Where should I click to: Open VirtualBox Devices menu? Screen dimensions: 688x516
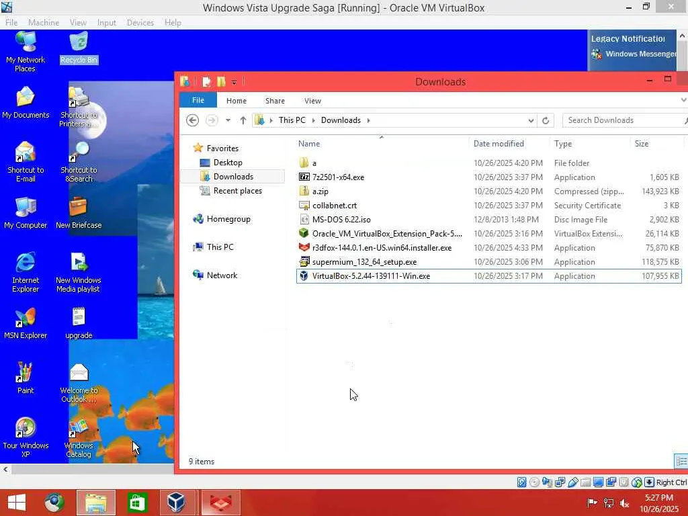tap(140, 22)
